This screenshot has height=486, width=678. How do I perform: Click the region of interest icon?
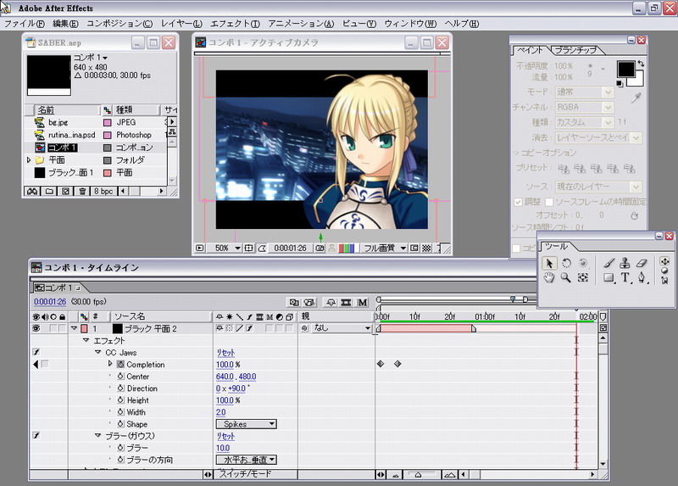tap(414, 248)
